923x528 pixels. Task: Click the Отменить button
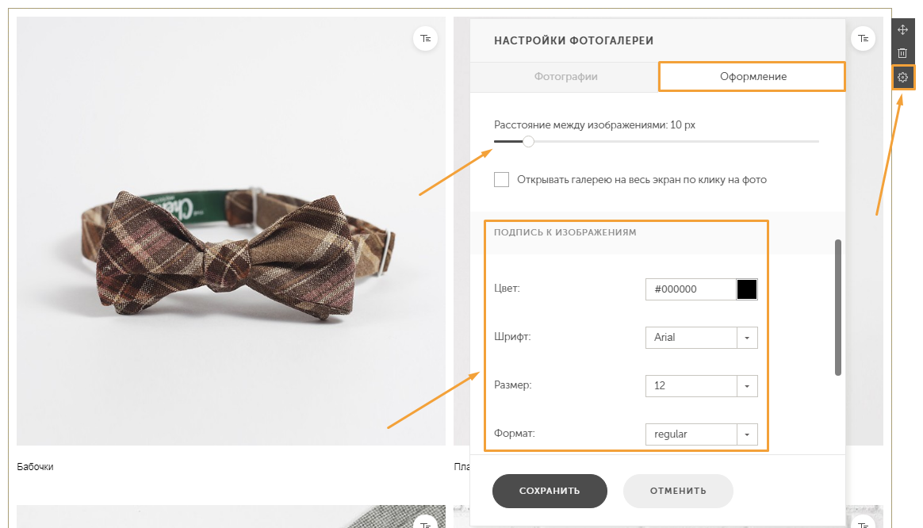coord(677,490)
